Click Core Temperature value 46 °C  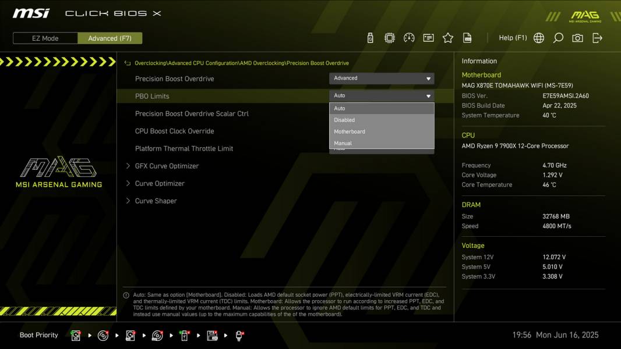coord(549,184)
